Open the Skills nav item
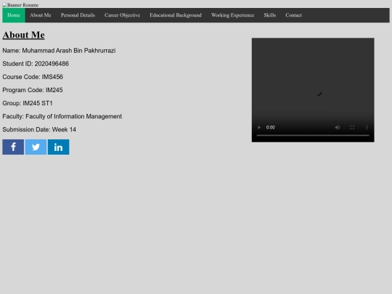Screen dimensions: 392x294 [270, 15]
